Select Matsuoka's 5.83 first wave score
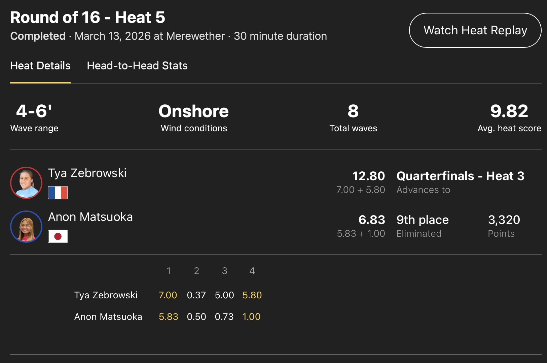This screenshot has height=363, width=547. coord(168,317)
